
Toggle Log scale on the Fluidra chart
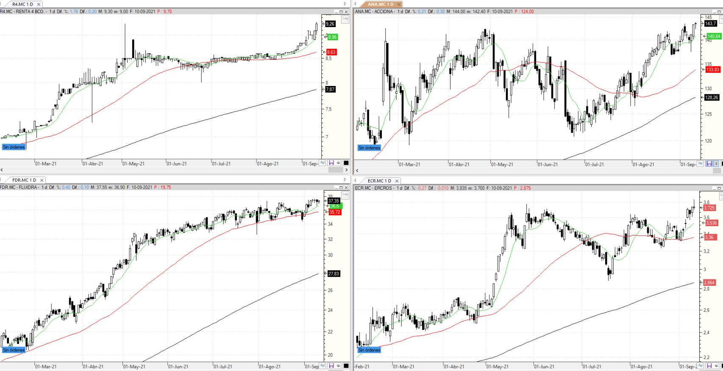click(345, 195)
